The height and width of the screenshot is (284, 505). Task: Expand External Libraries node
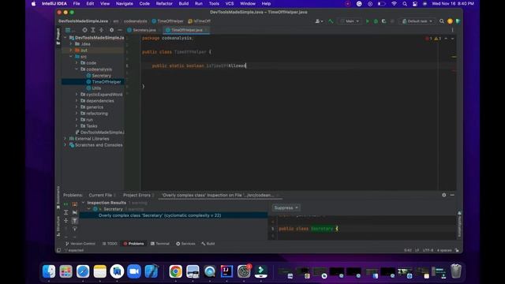coord(65,139)
